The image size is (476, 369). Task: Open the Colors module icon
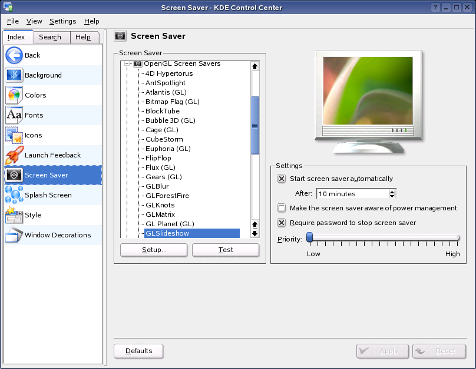14,95
